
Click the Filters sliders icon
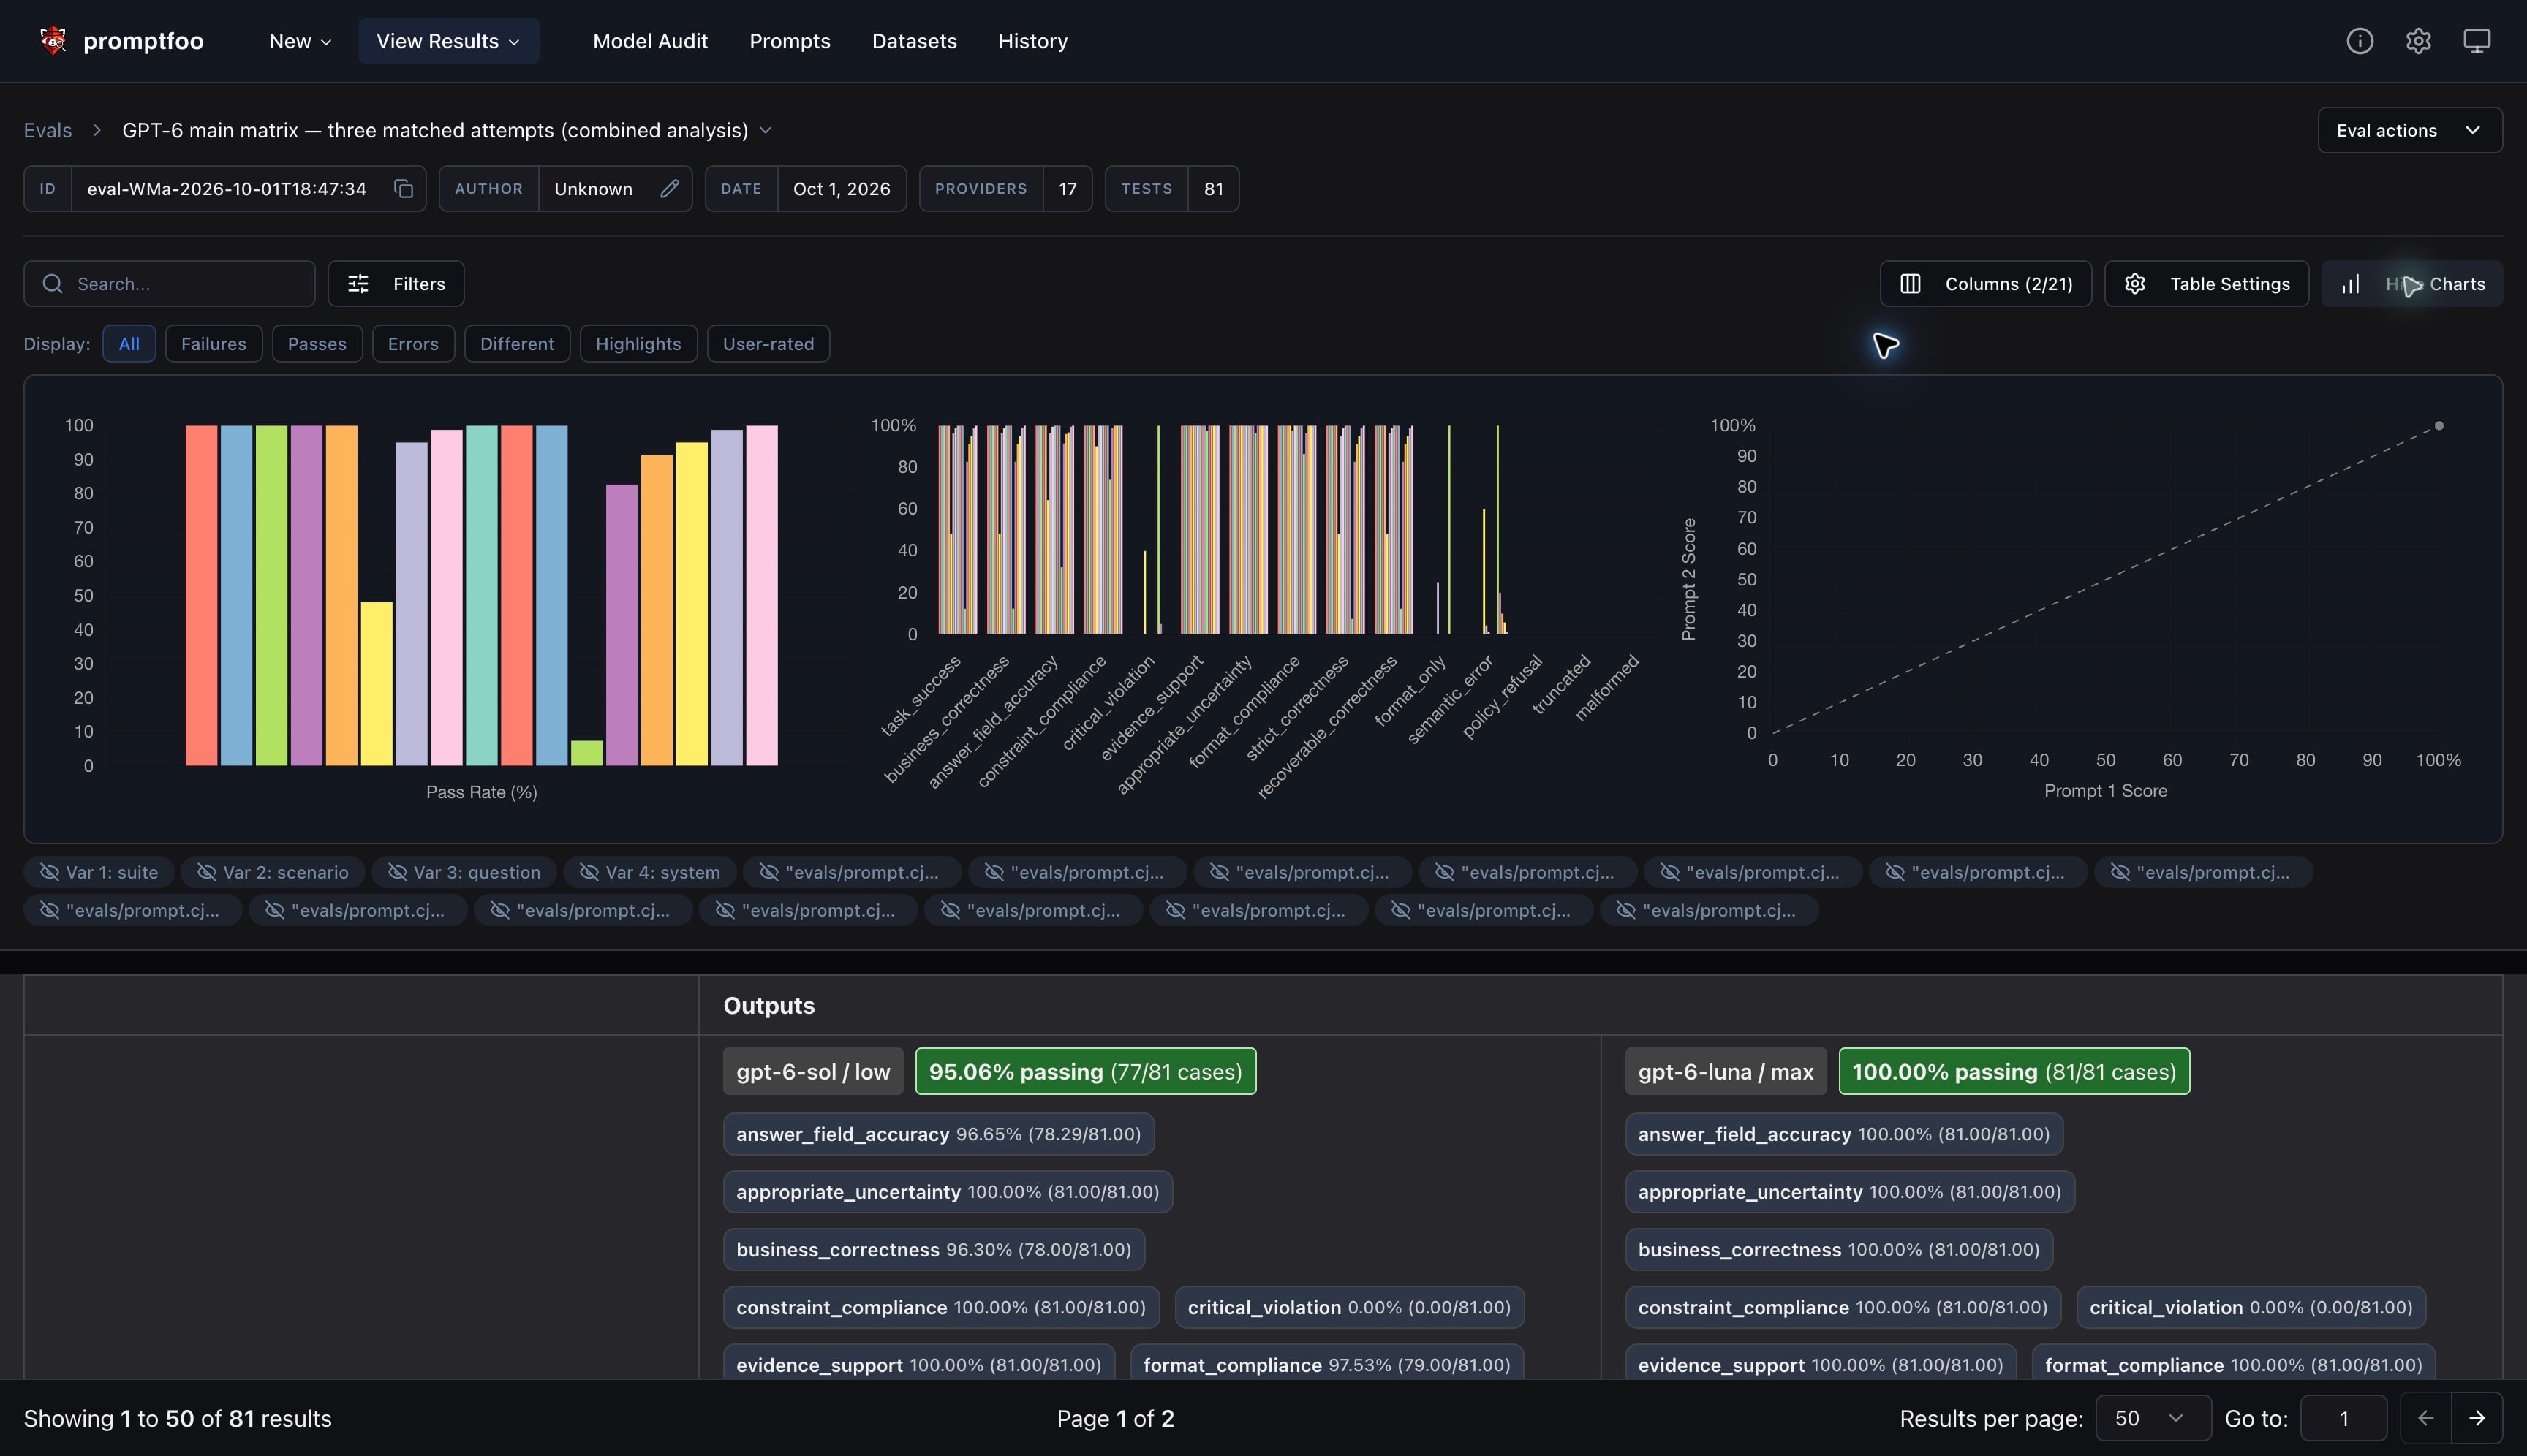click(358, 284)
